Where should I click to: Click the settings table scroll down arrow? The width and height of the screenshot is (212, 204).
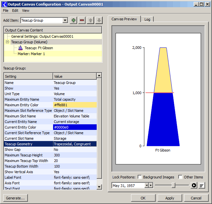(99, 187)
